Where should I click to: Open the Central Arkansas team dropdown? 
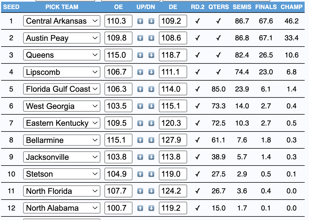62,21
